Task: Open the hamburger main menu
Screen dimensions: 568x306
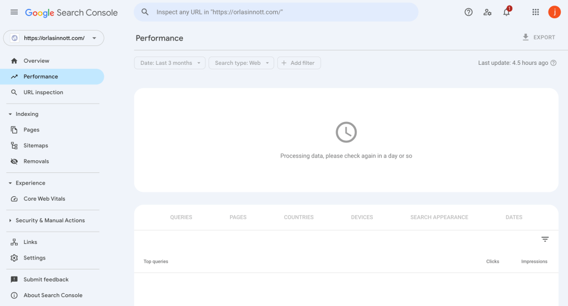Action: pyautogui.click(x=14, y=12)
